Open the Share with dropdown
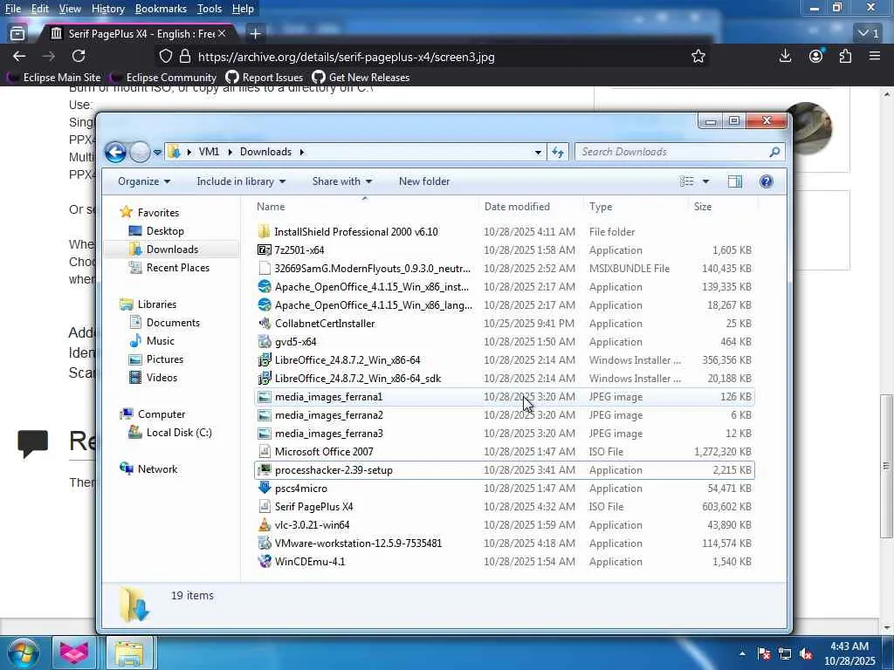Viewport: 894px width, 670px height. 341,181
